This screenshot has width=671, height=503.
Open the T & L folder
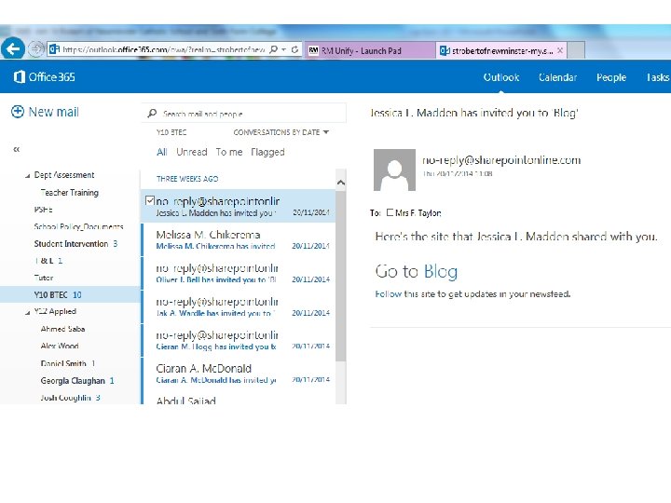pos(44,261)
